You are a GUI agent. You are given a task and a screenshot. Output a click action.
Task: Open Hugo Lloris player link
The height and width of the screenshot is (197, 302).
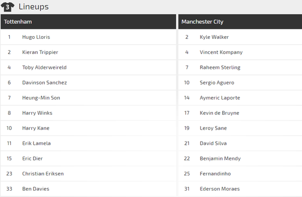tap(36, 37)
